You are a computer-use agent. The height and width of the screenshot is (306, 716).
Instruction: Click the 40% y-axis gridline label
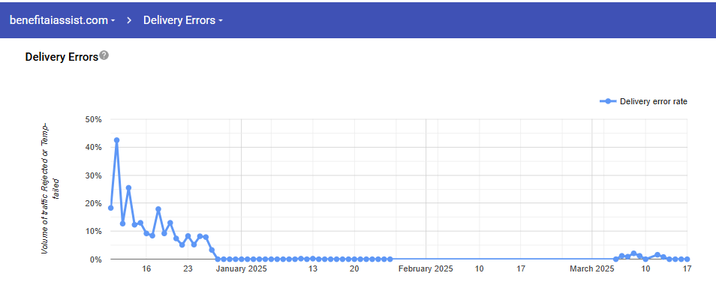(94, 147)
